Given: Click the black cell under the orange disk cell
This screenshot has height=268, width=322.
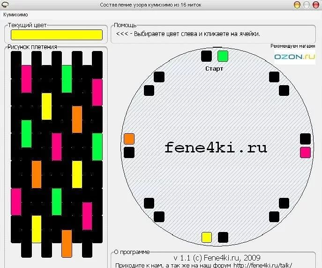Looking at the screenshot, I should pos(129,152).
